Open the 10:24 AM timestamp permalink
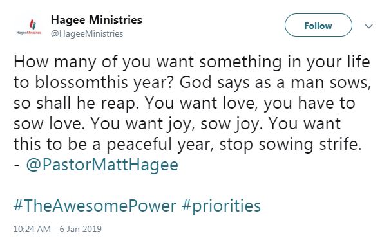This screenshot has height=243, width=391. tap(32, 229)
